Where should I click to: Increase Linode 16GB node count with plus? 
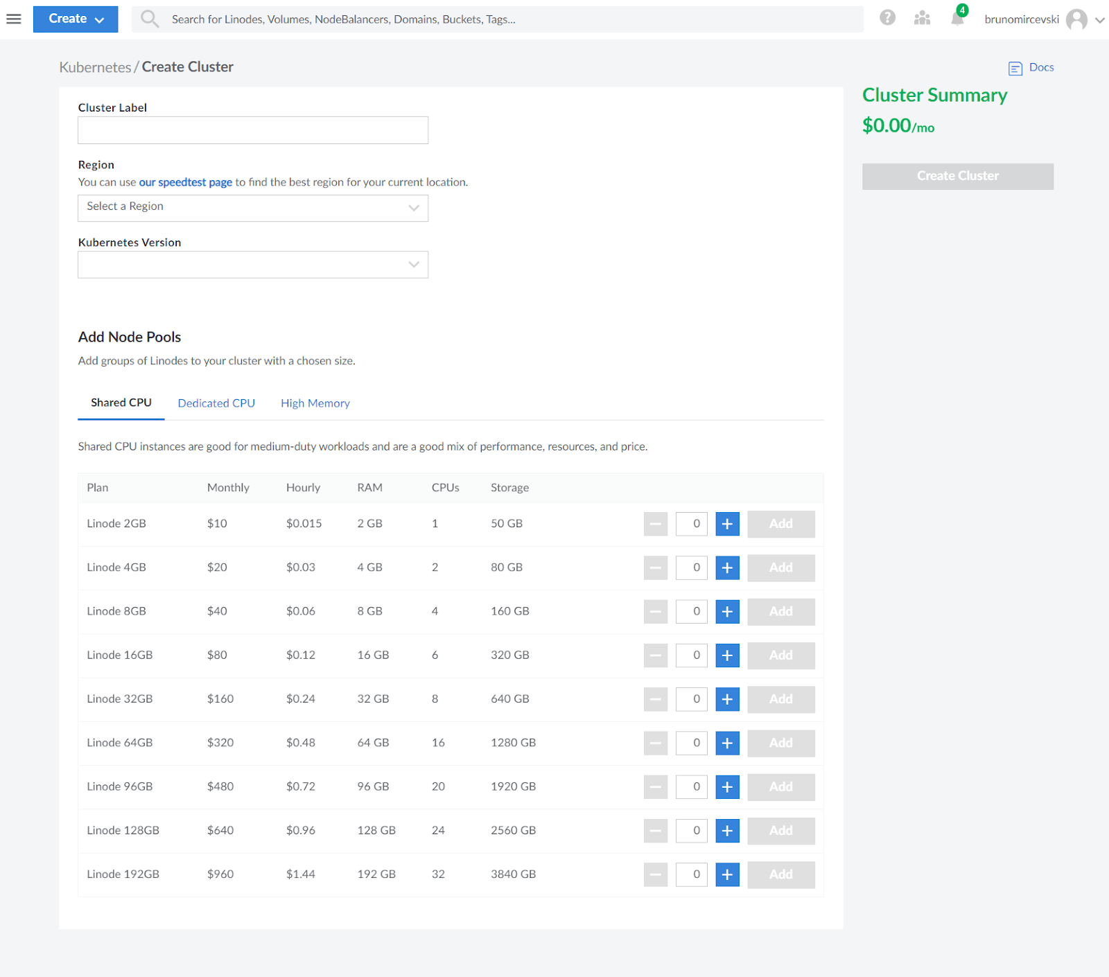pyautogui.click(x=727, y=655)
